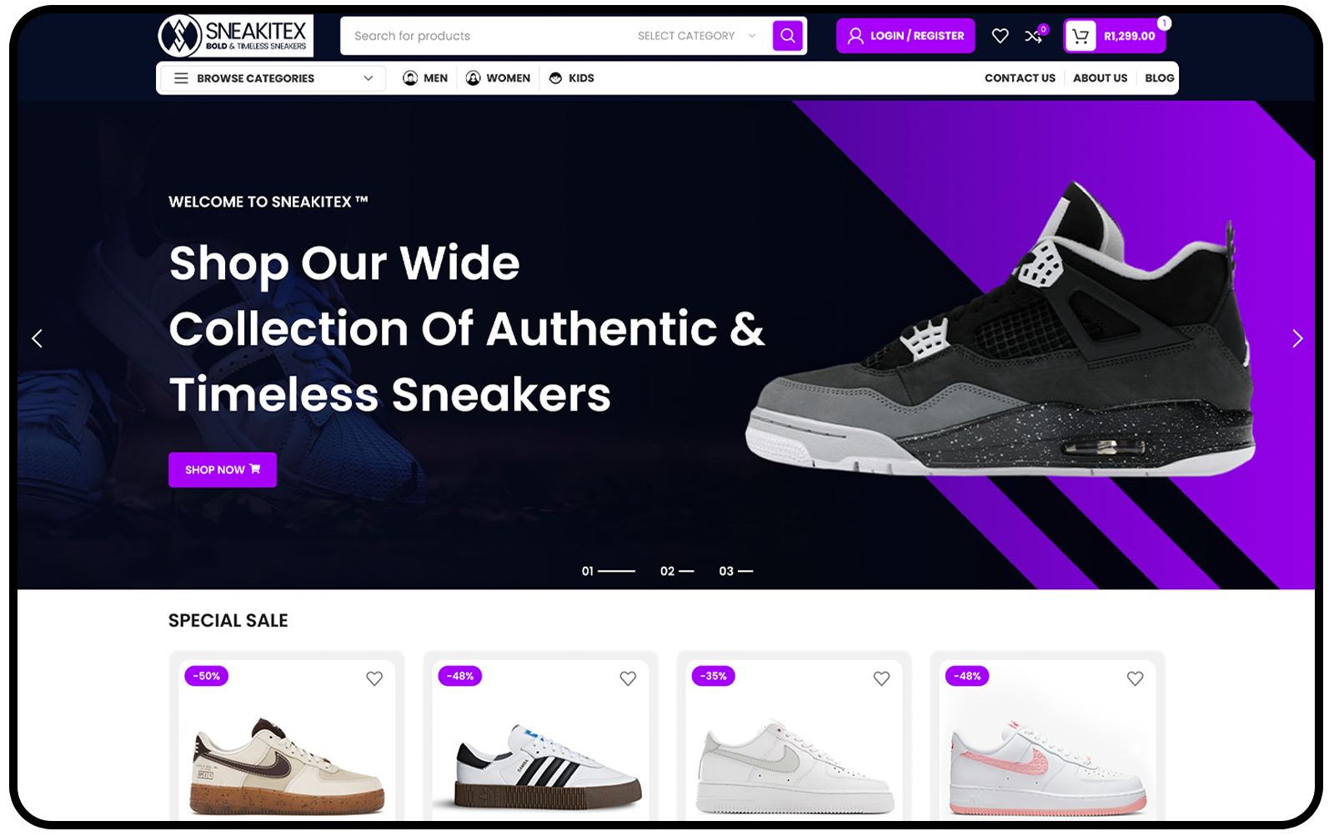This screenshot has width=1334, height=836.
Task: Focus the Search for products field
Action: click(x=488, y=36)
